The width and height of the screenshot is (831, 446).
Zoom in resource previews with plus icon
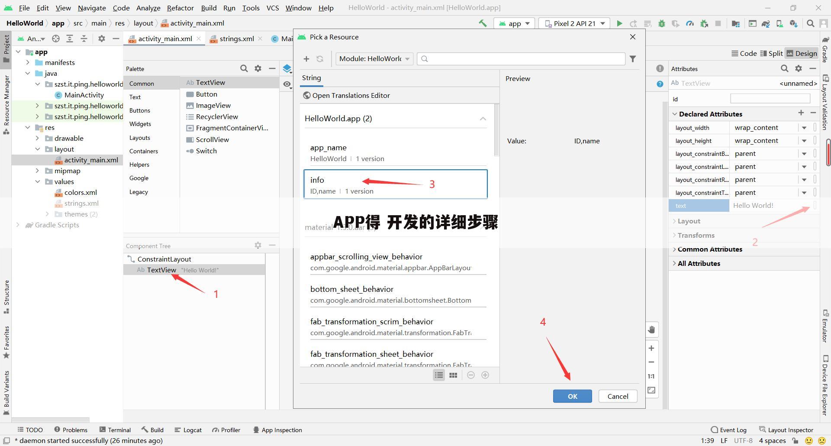(485, 375)
